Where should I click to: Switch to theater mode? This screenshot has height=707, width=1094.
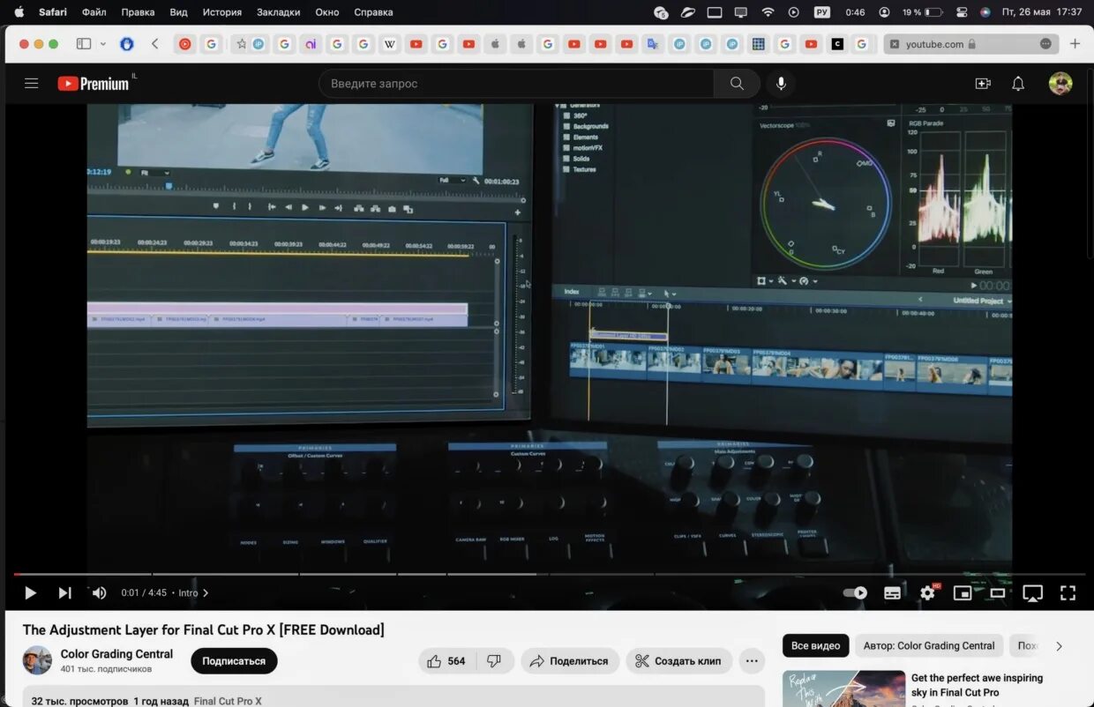click(x=998, y=592)
